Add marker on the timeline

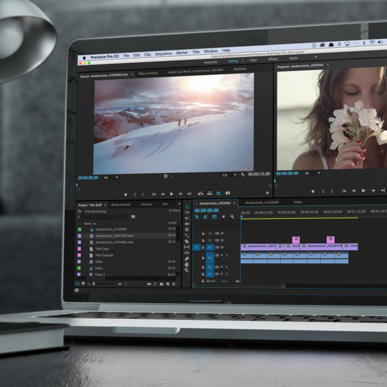click(224, 217)
